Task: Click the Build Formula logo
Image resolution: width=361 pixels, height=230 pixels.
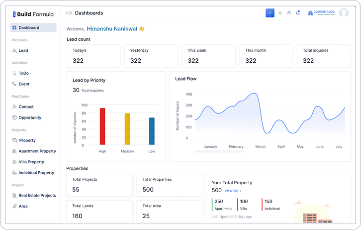Action: [33, 14]
